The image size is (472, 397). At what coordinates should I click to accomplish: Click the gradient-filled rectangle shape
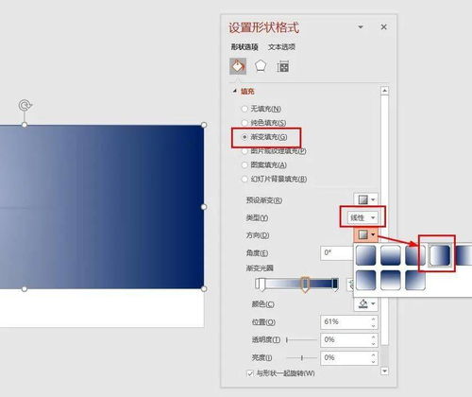[x=102, y=207]
